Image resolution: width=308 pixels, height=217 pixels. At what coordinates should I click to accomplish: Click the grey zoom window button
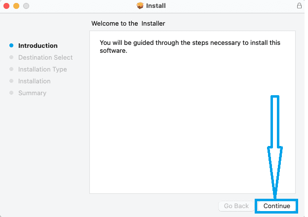[x=26, y=6]
